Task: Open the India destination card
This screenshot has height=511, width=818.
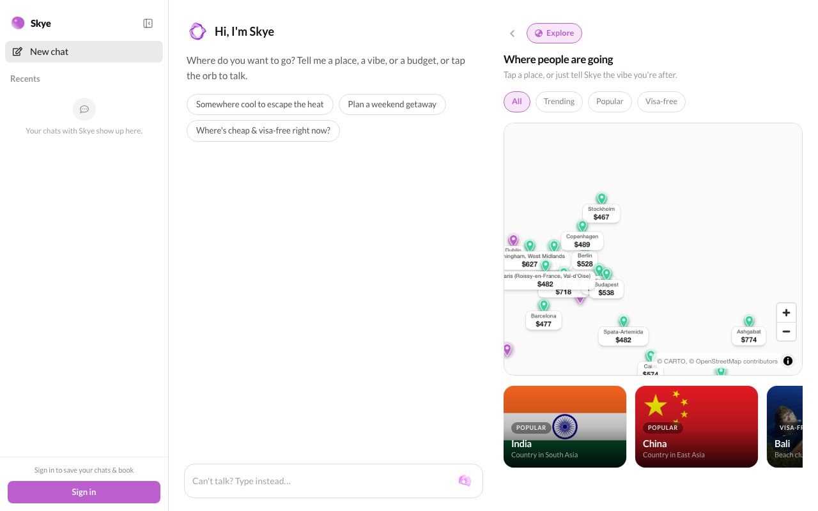Action: [x=565, y=427]
